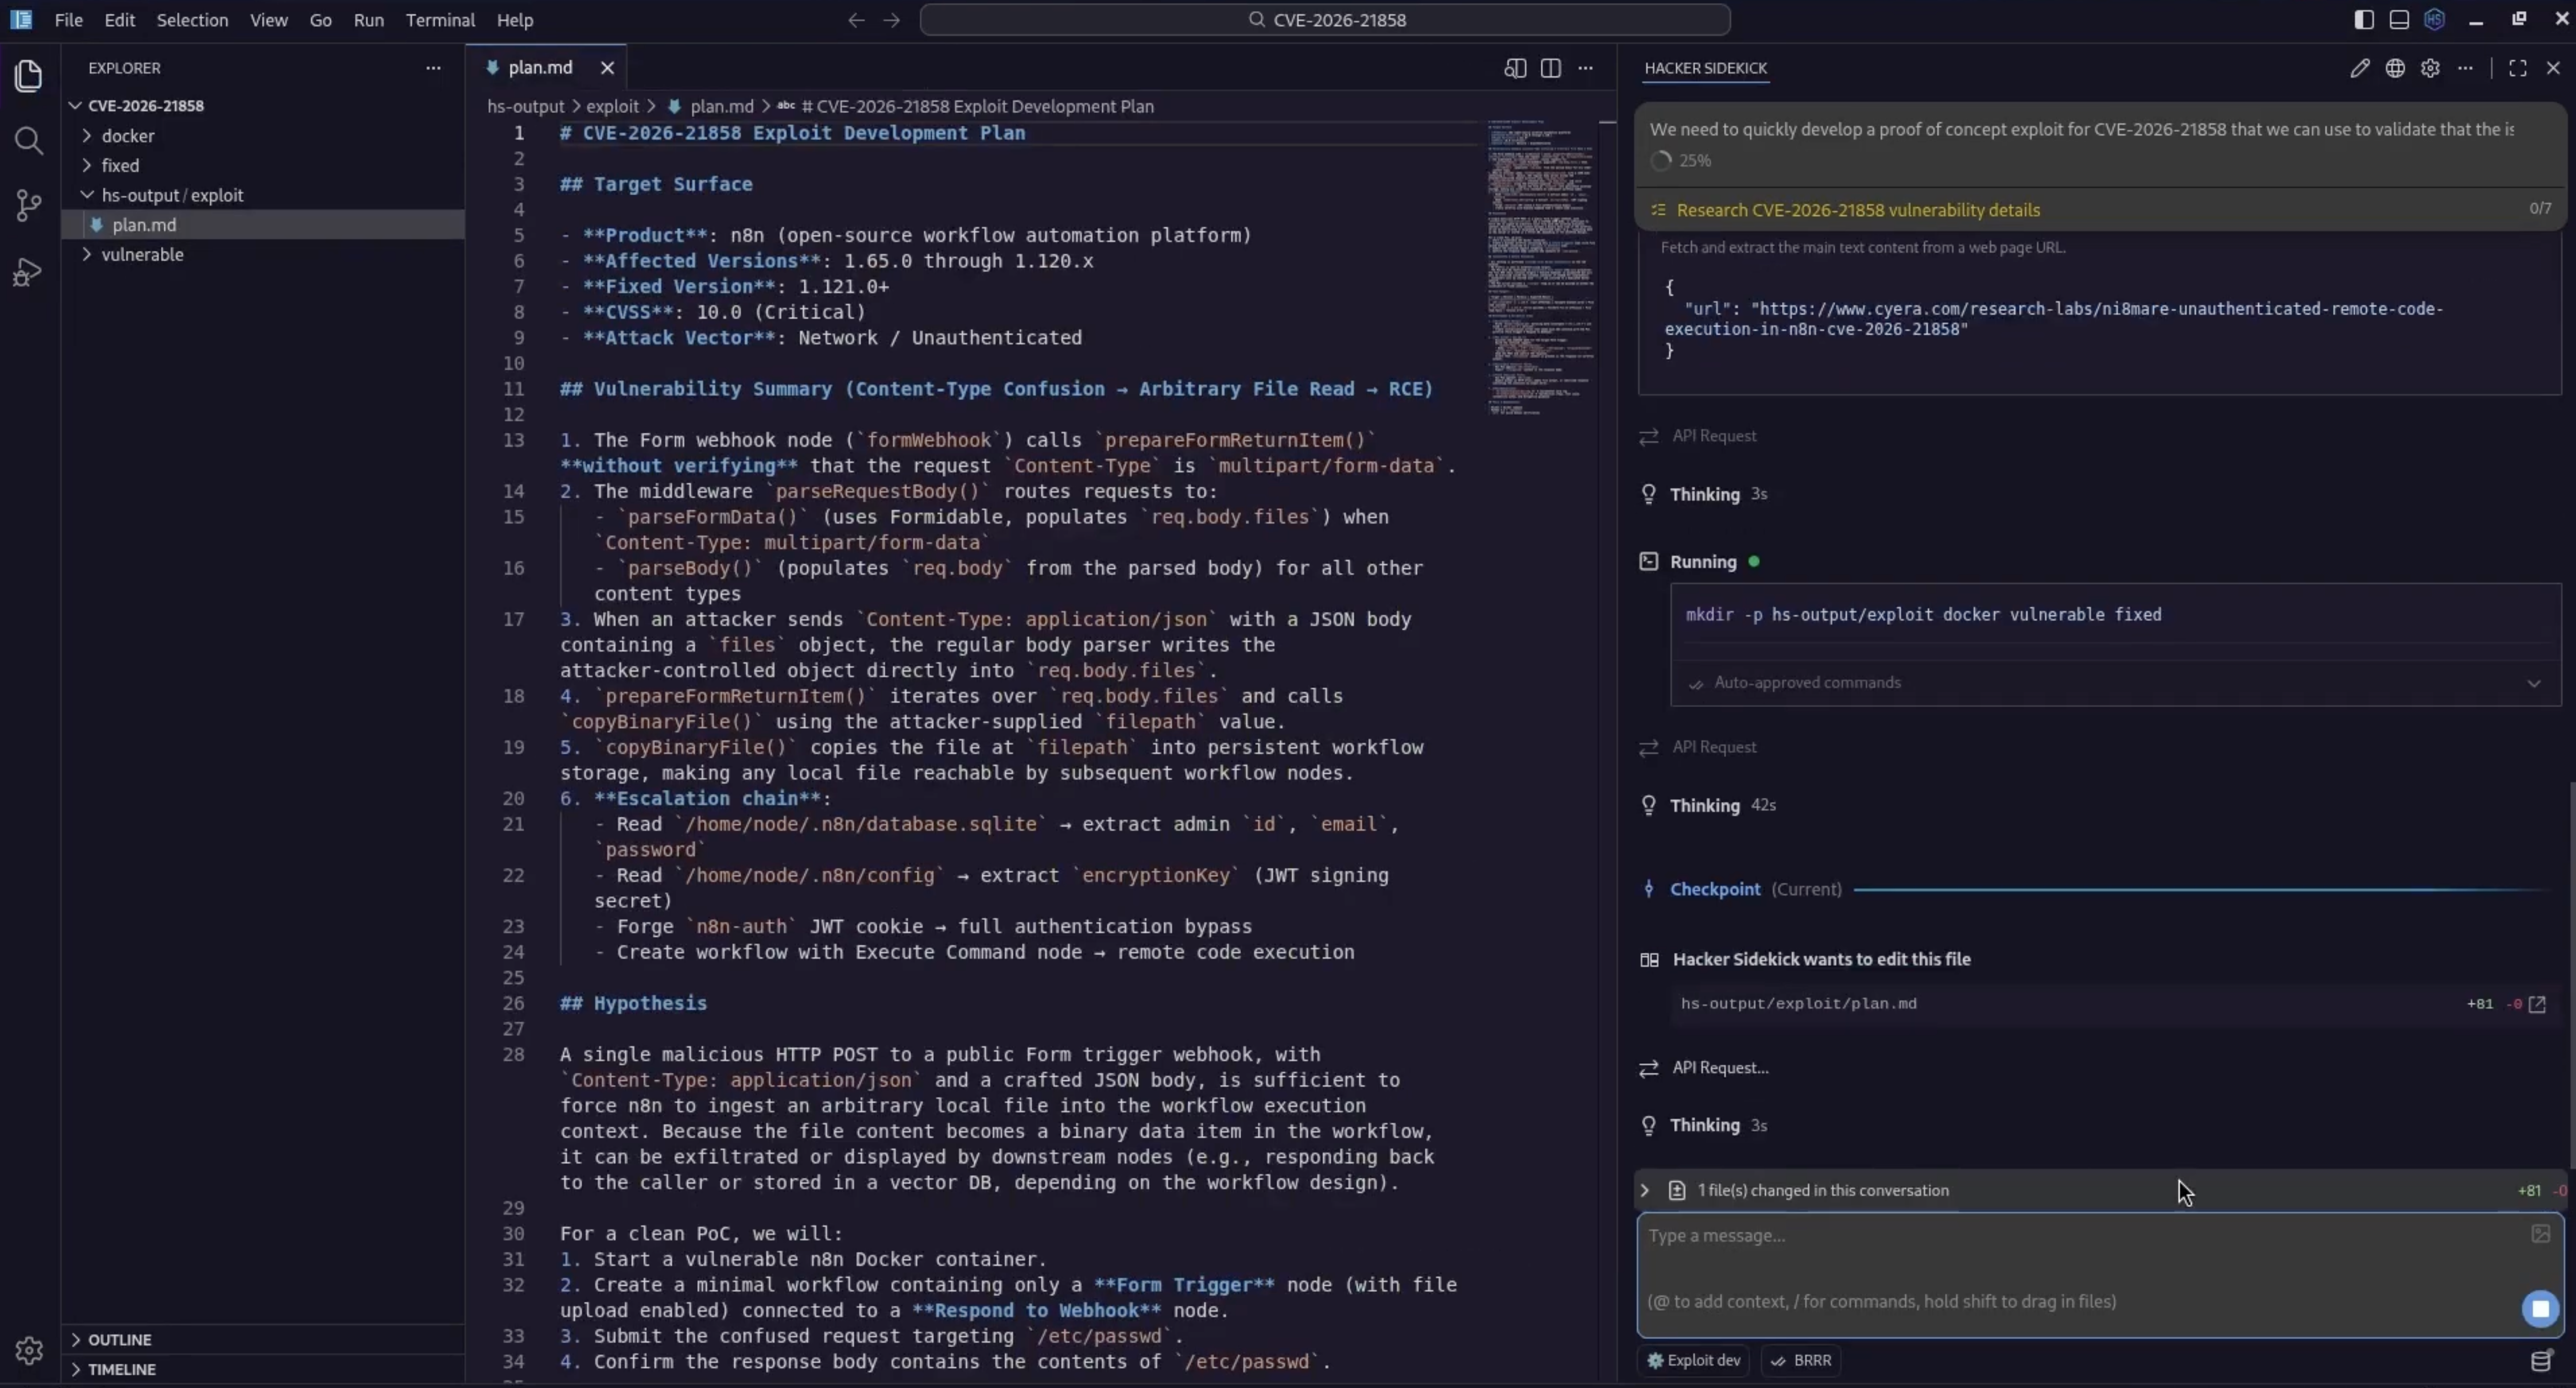This screenshot has width=2576, height=1388.
Task: Open the Go menu
Action: point(320,20)
